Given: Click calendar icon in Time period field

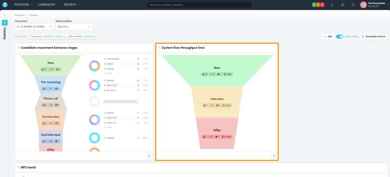Looking at the screenshot, I should 18,27.
